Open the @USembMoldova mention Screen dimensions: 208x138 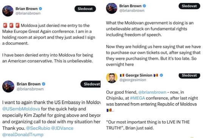(x=21, y=109)
